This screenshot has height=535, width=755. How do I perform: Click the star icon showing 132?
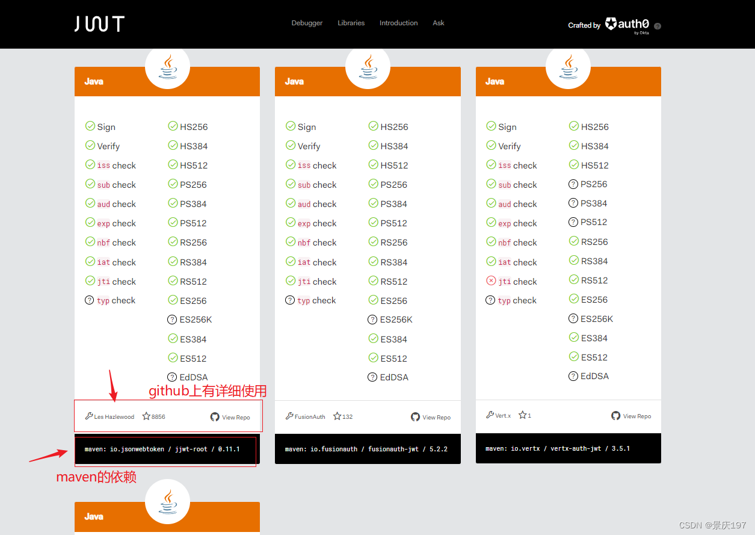tap(337, 416)
